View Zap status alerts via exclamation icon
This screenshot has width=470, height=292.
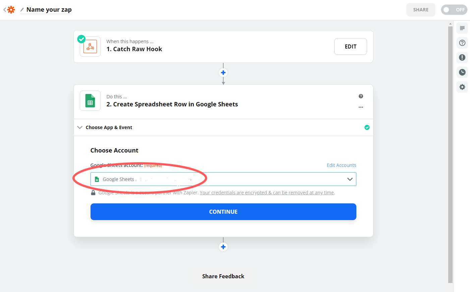462,58
